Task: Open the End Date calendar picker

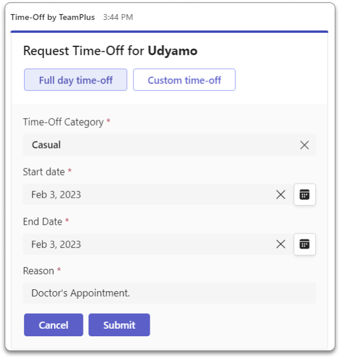Action: 305,244
